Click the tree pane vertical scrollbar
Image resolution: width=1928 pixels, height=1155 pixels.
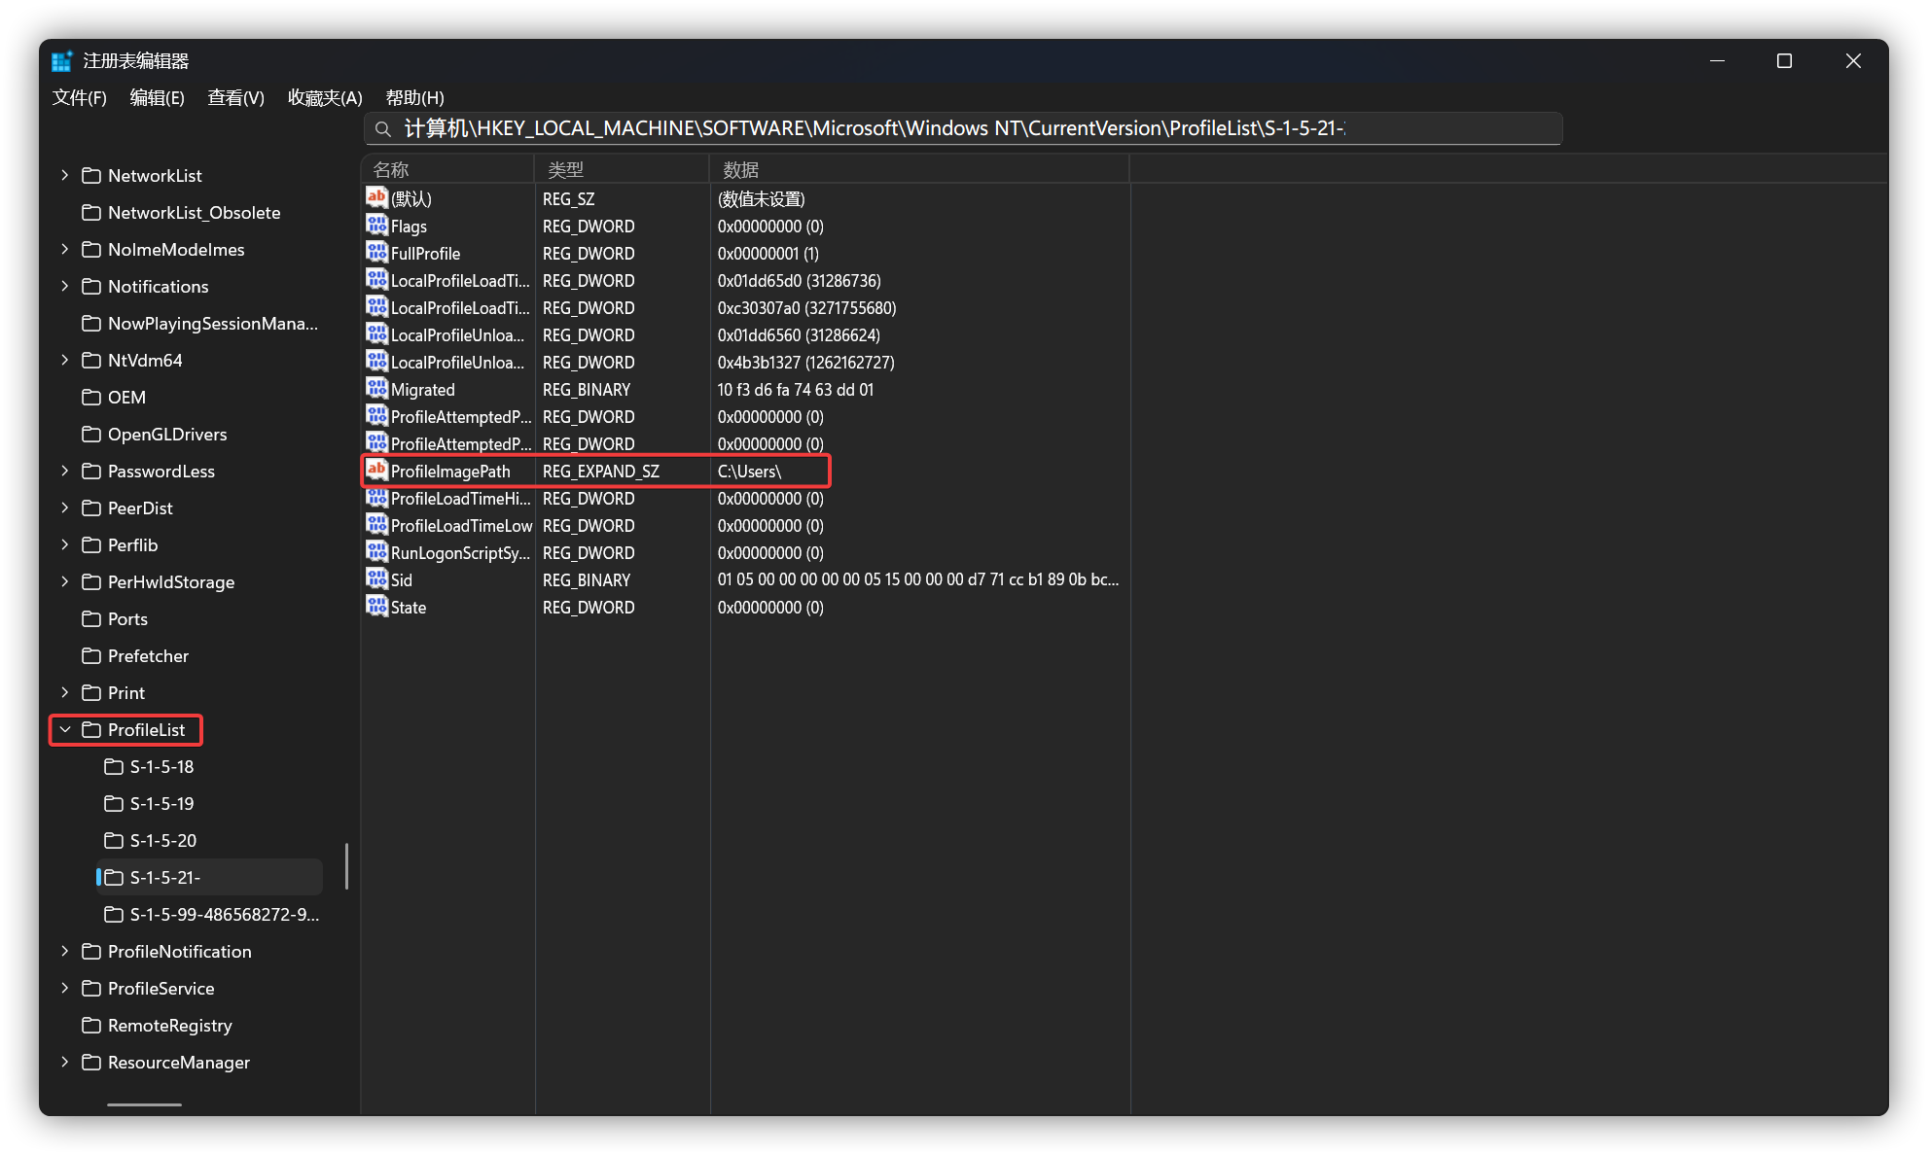[x=347, y=865]
